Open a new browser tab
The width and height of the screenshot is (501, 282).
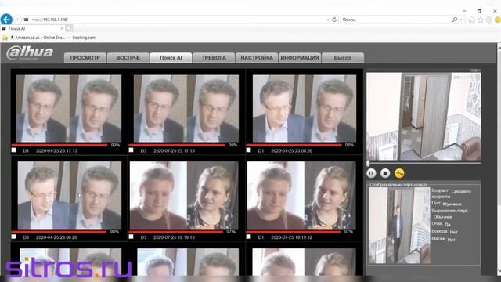pyautogui.click(x=69, y=28)
